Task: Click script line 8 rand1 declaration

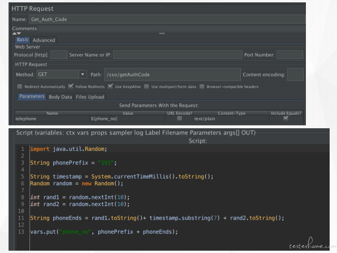Action: (x=80, y=197)
